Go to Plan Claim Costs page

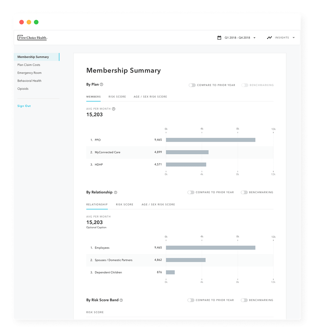tap(29, 65)
